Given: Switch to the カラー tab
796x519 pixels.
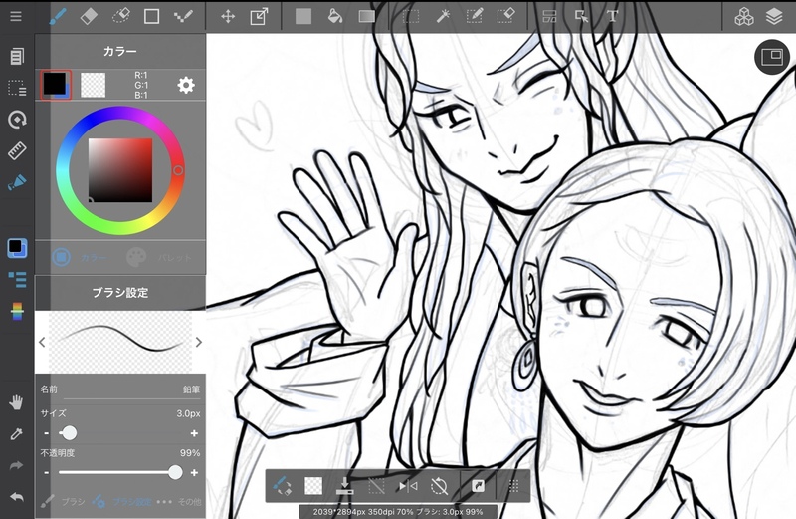Looking at the screenshot, I should [80, 257].
